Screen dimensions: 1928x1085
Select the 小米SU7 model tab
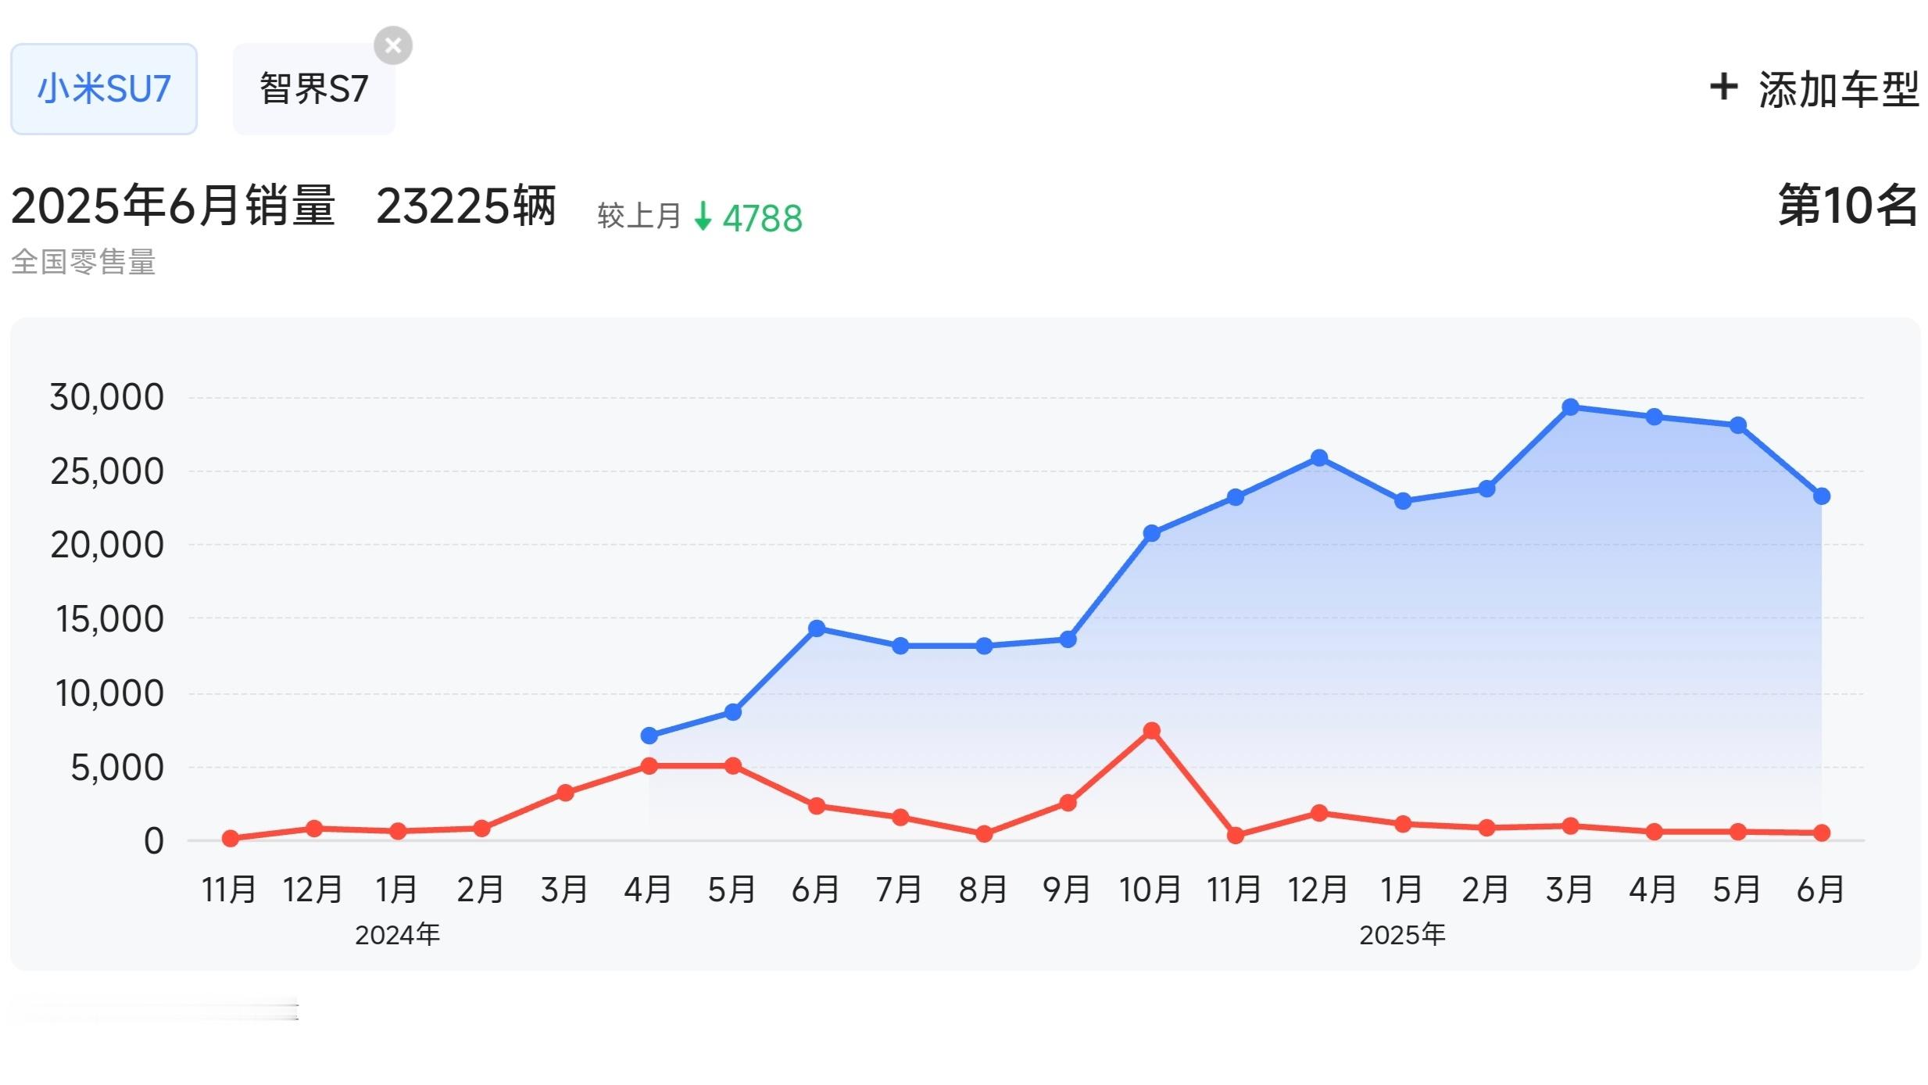[x=104, y=89]
